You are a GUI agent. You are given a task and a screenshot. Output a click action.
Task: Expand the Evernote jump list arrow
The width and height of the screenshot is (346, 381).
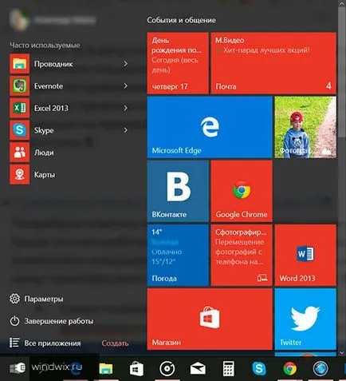pos(125,86)
